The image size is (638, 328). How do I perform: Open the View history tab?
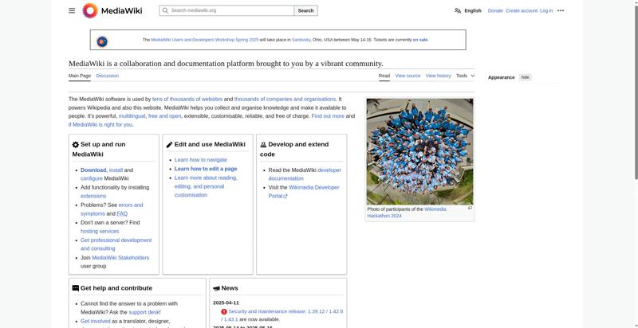coord(438,76)
